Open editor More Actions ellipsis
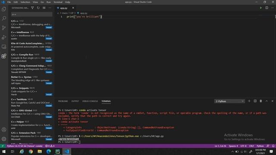 coord(273,8)
